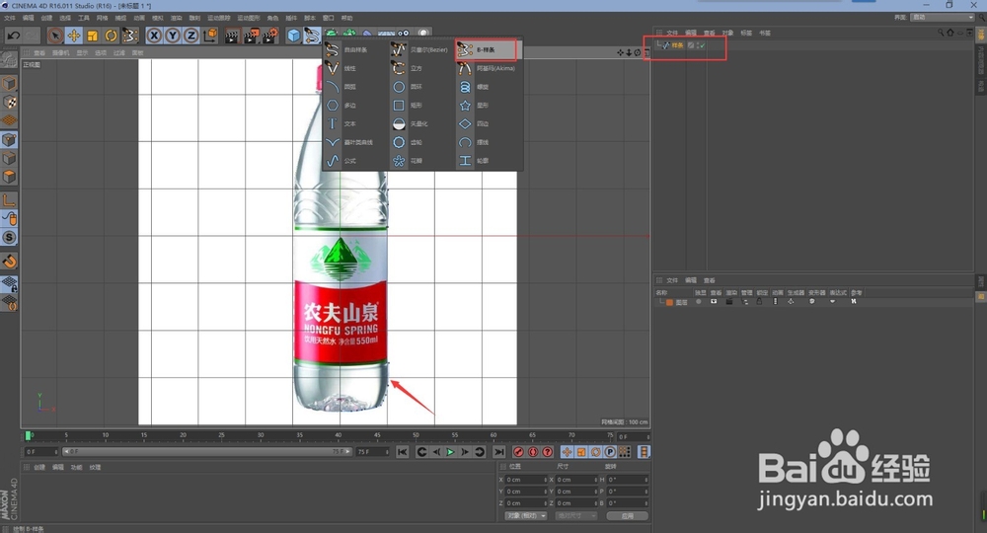Step to next frame

465,452
